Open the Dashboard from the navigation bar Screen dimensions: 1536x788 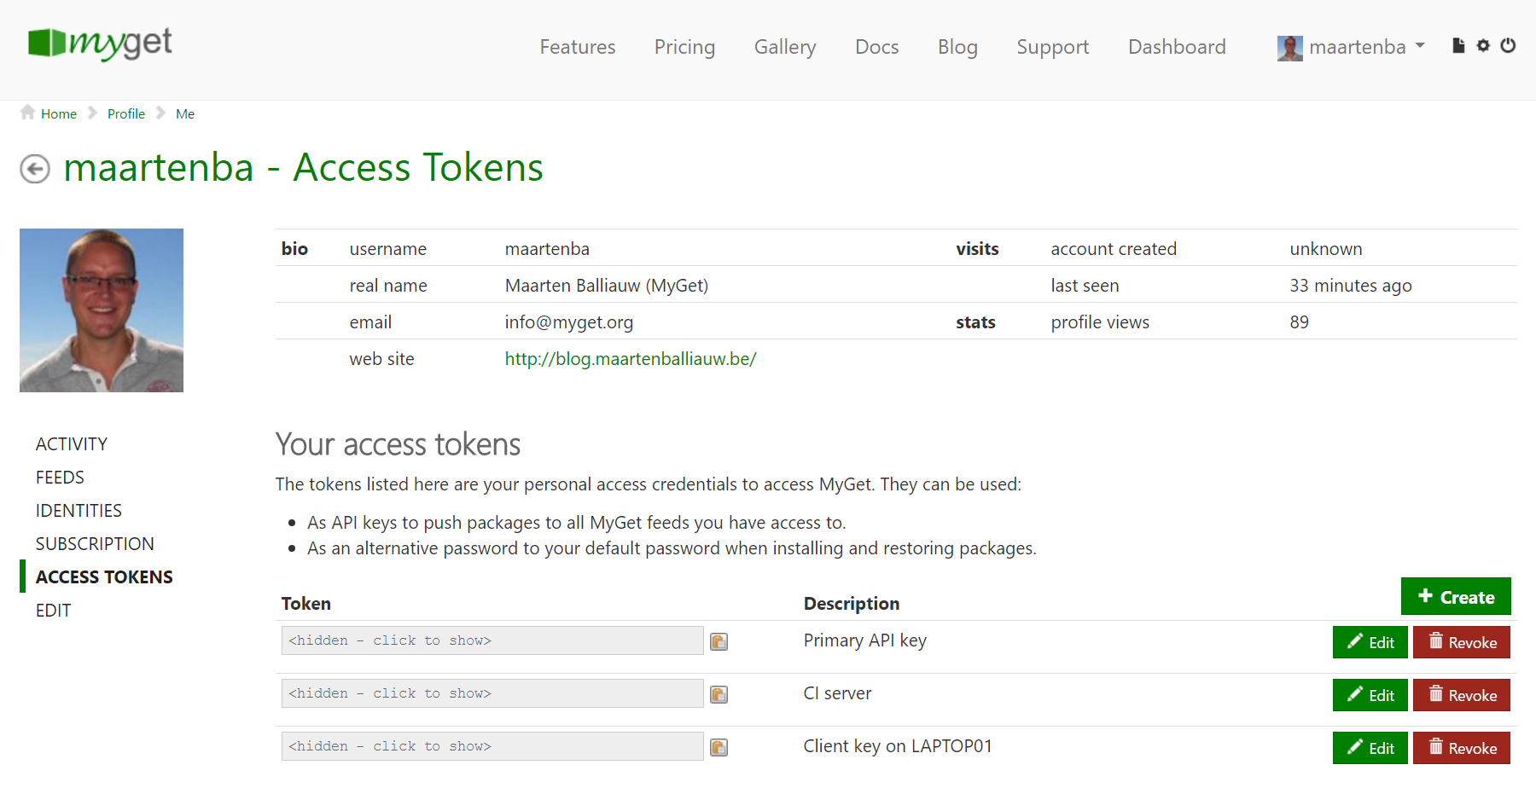coord(1177,47)
